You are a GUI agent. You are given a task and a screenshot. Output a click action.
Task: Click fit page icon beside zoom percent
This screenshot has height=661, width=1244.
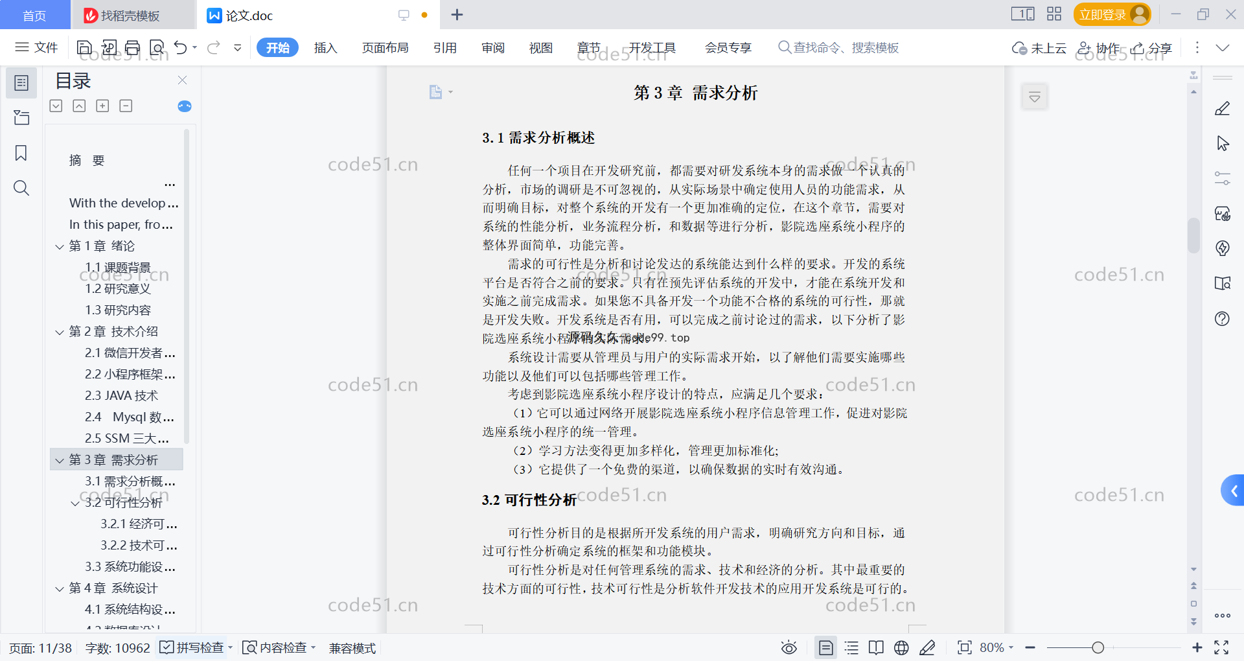point(964,647)
